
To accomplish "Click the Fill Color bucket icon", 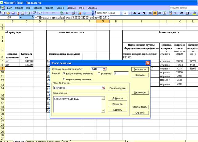I will click(195, 13).
